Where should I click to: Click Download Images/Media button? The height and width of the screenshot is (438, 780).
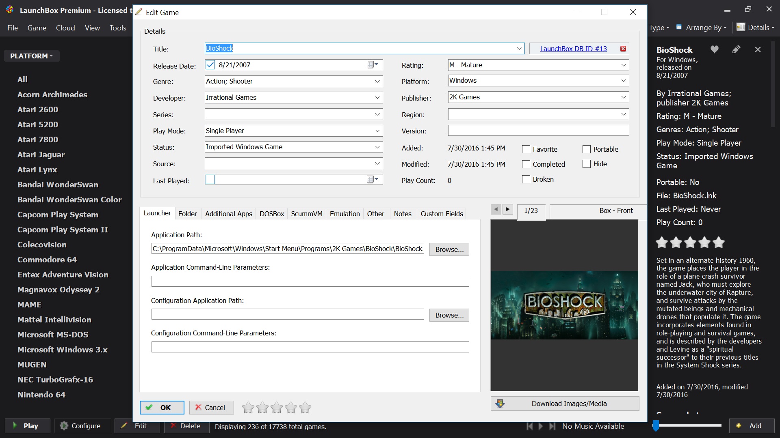coord(565,404)
